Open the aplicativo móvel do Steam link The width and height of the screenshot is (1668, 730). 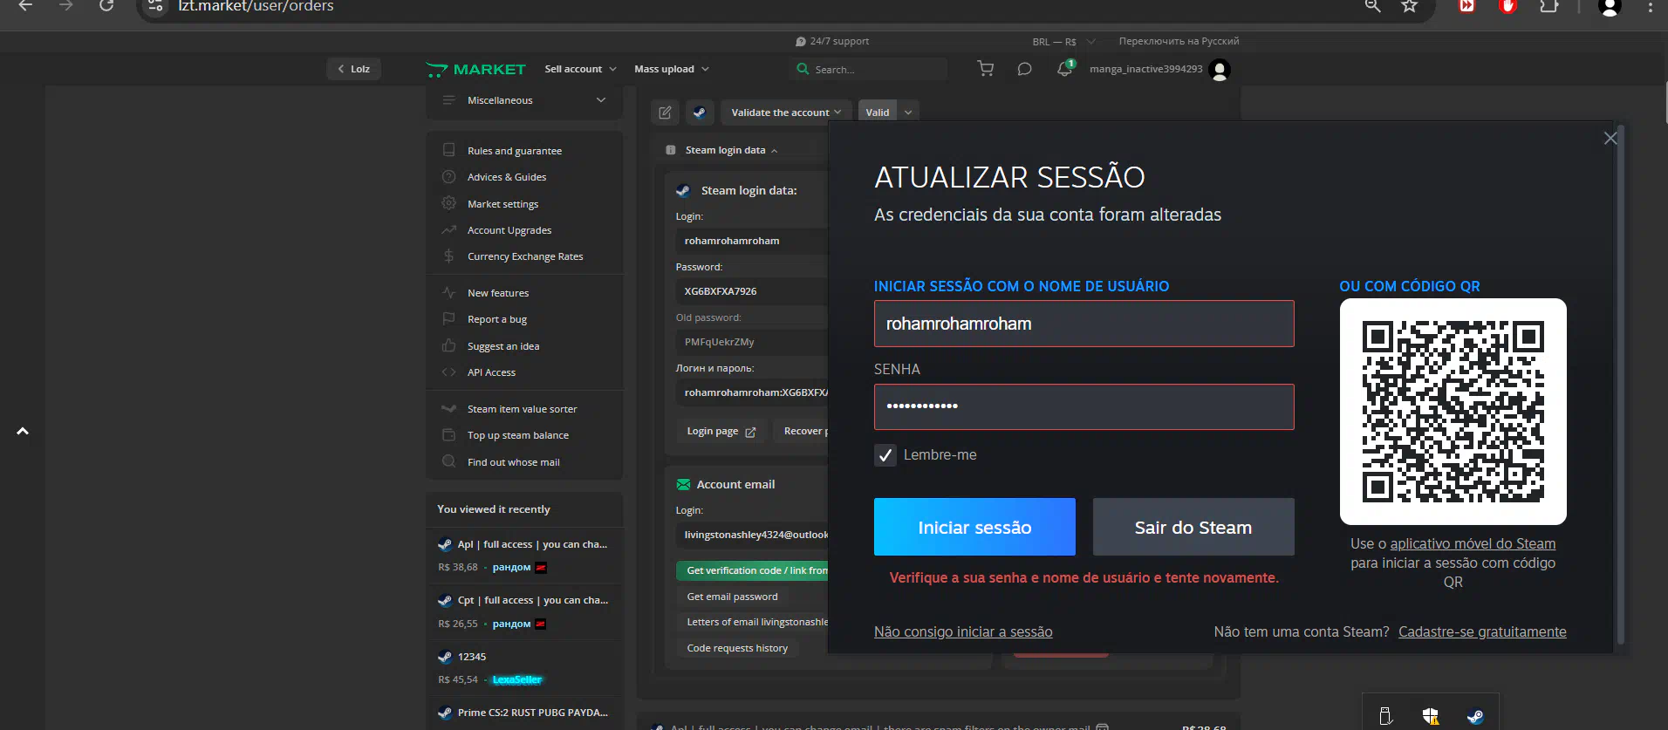1473,544
